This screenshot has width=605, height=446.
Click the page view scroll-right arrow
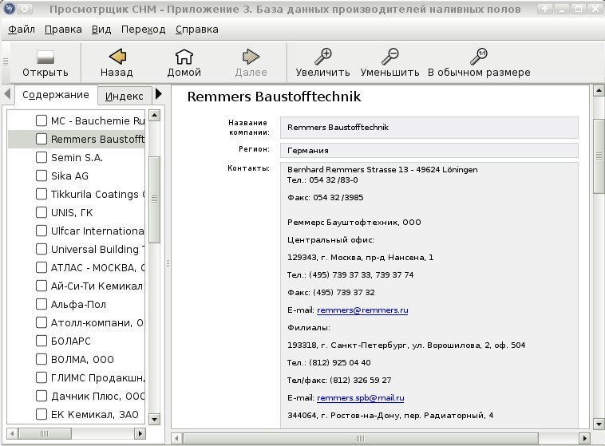tap(584, 438)
